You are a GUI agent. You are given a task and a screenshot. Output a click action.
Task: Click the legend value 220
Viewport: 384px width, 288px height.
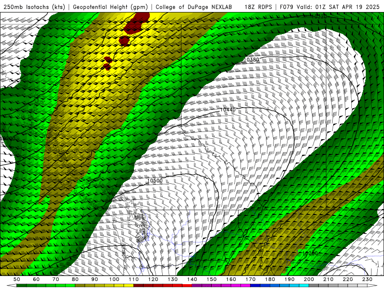(348, 279)
